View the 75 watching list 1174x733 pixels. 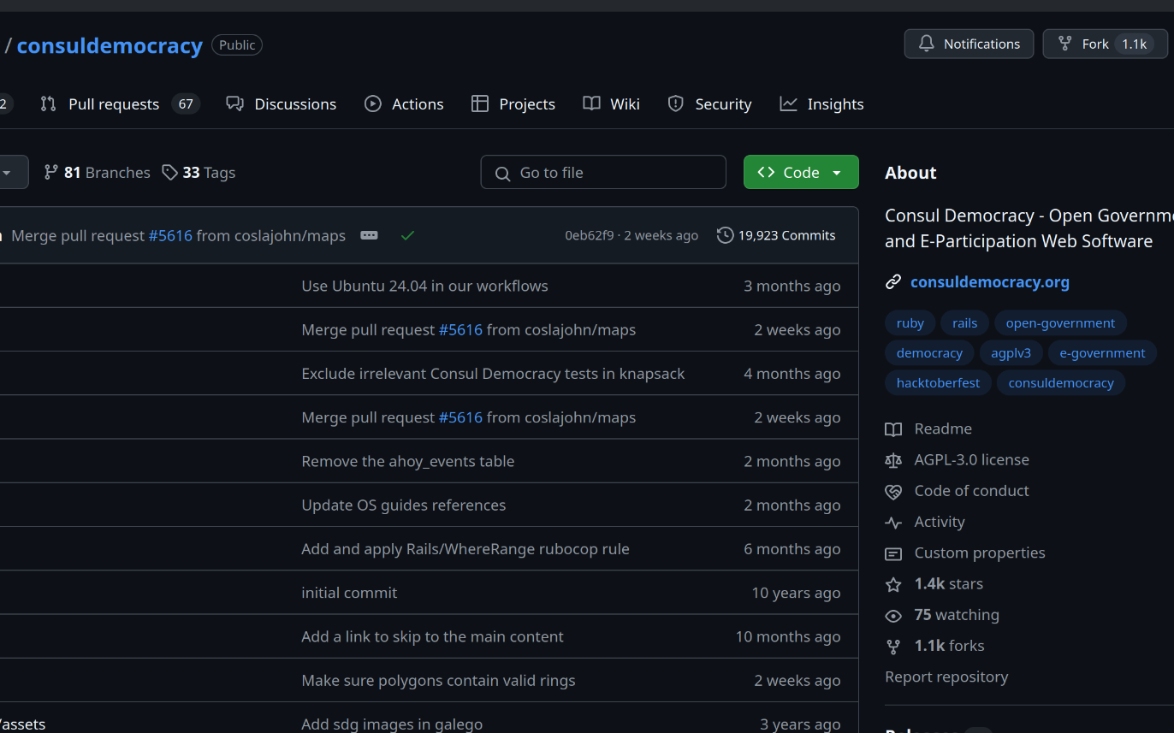pos(957,615)
